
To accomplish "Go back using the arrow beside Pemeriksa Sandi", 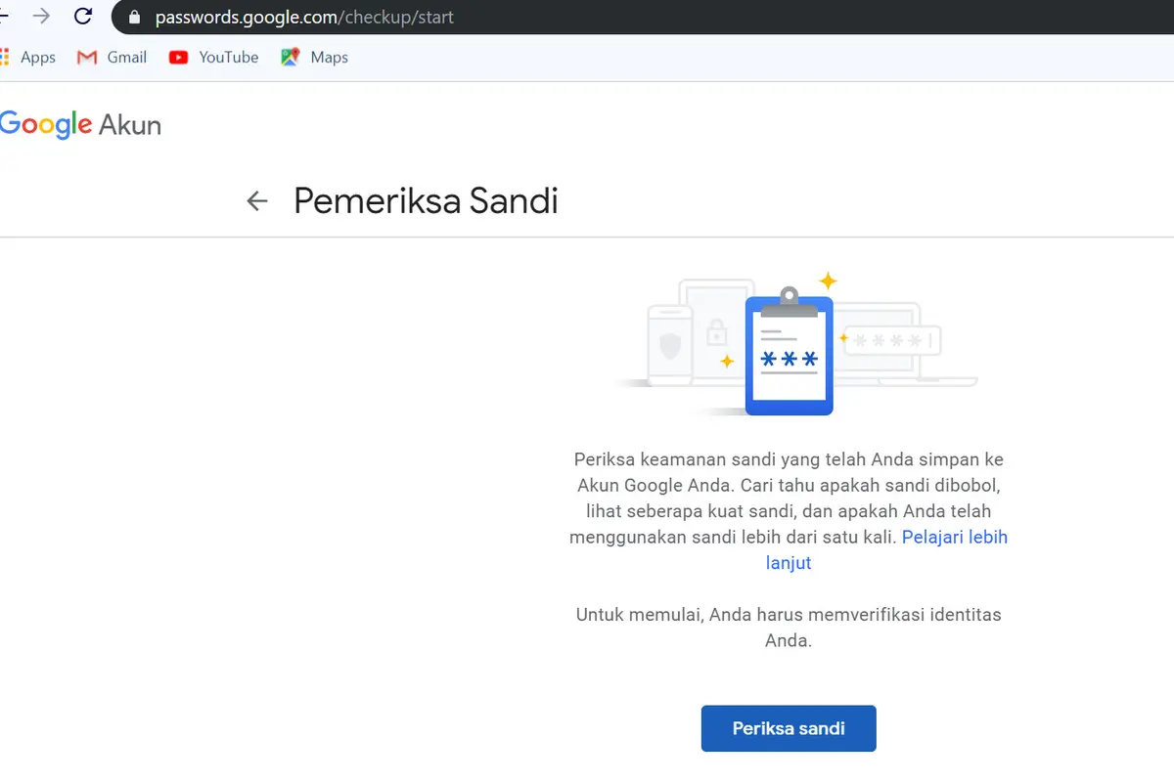I will point(257,201).
